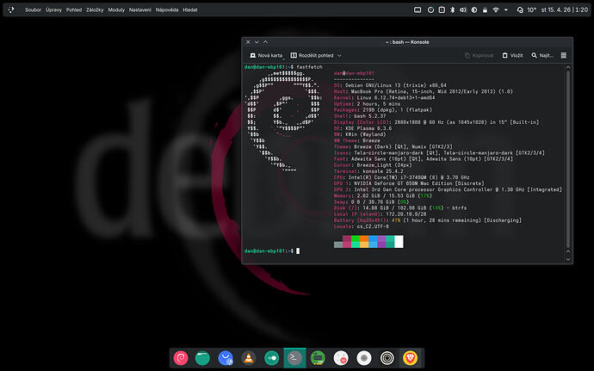Launch the blue software store dock icon
Viewport: 594px width, 371px height.
(226, 358)
